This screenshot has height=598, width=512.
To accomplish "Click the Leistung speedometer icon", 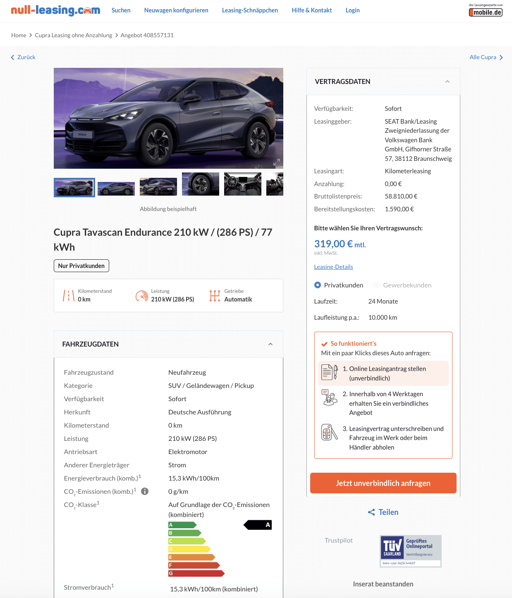I will (x=142, y=295).
